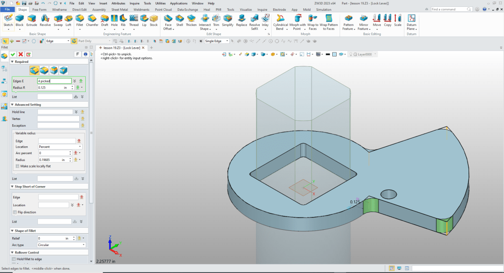
Task: Enable 'Make scale locally flat' checkbox
Action: pos(17,166)
